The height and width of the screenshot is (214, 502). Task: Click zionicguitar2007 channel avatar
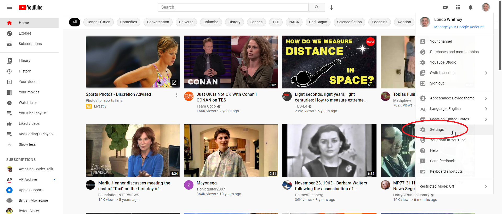click(189, 185)
